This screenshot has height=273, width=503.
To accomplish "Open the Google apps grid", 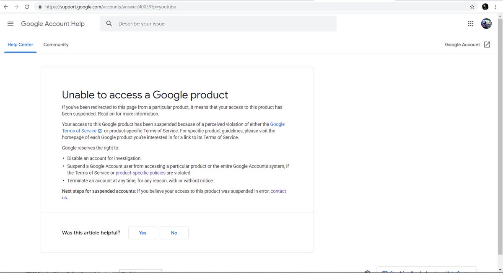I will click(x=470, y=24).
